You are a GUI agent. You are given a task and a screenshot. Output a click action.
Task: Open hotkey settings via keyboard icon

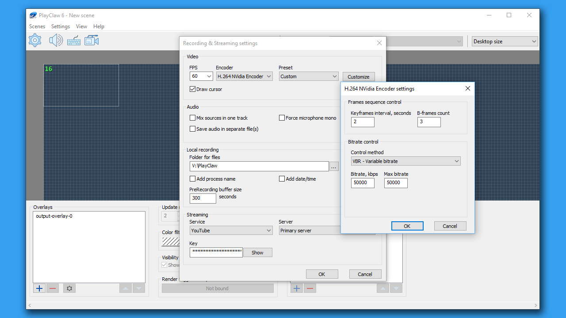pyautogui.click(x=73, y=40)
